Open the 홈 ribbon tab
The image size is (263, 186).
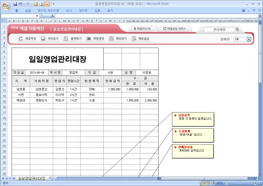click(16, 10)
